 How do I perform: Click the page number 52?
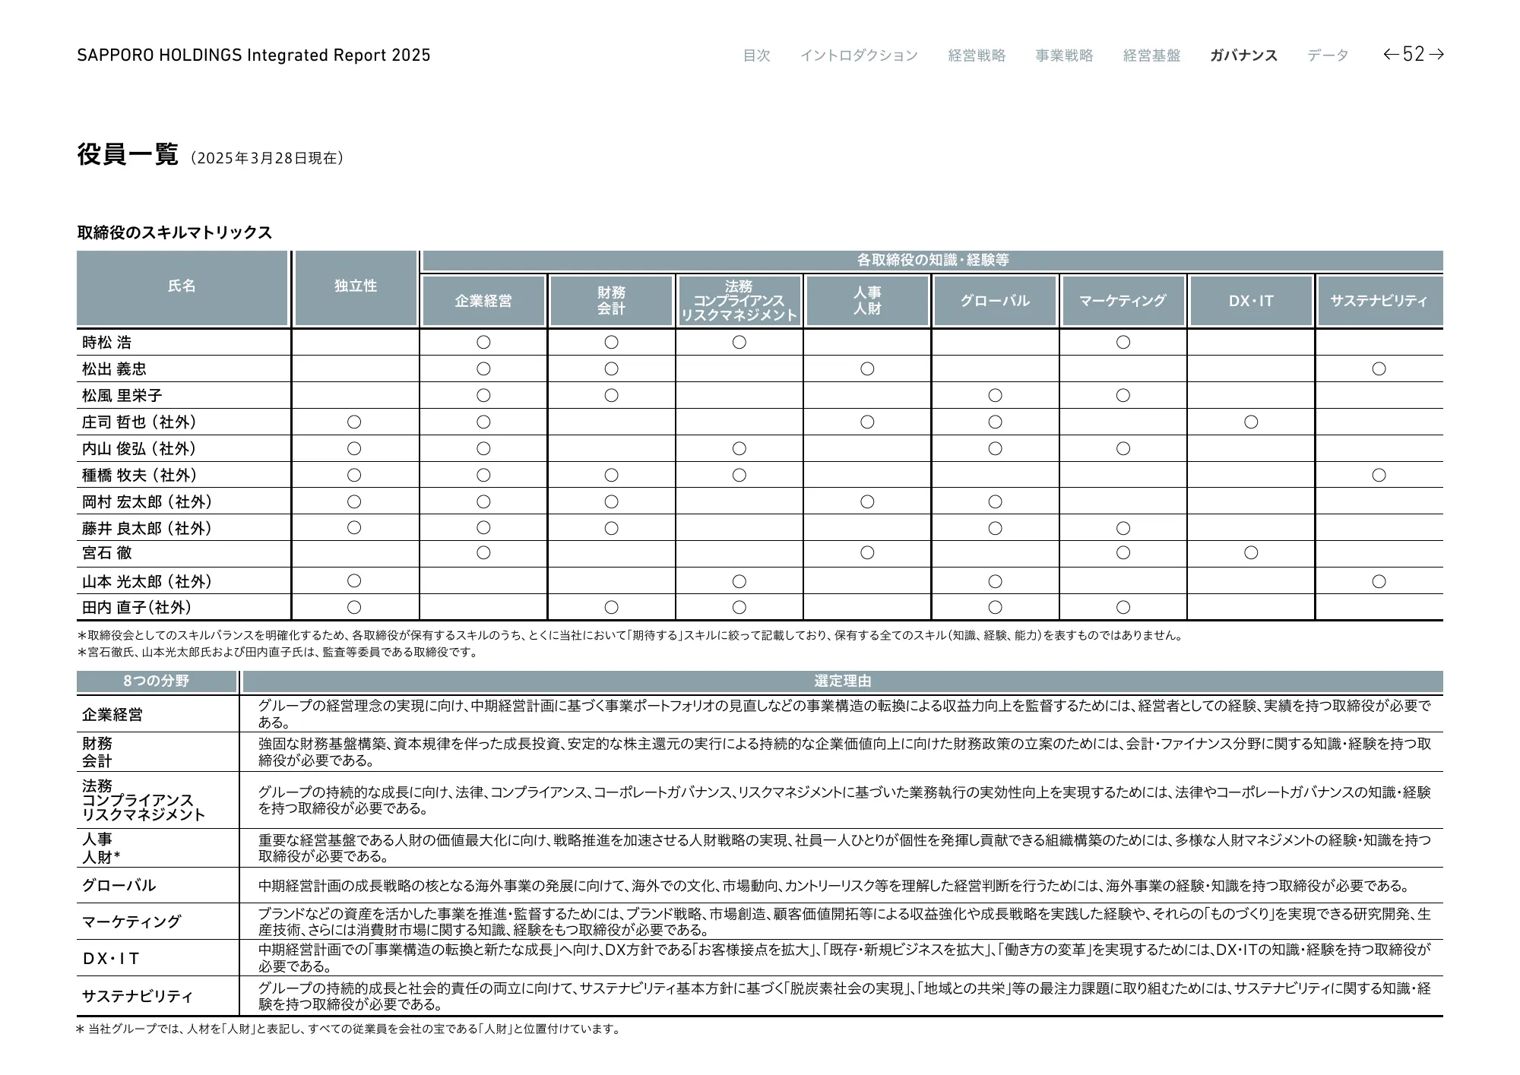(x=1413, y=54)
